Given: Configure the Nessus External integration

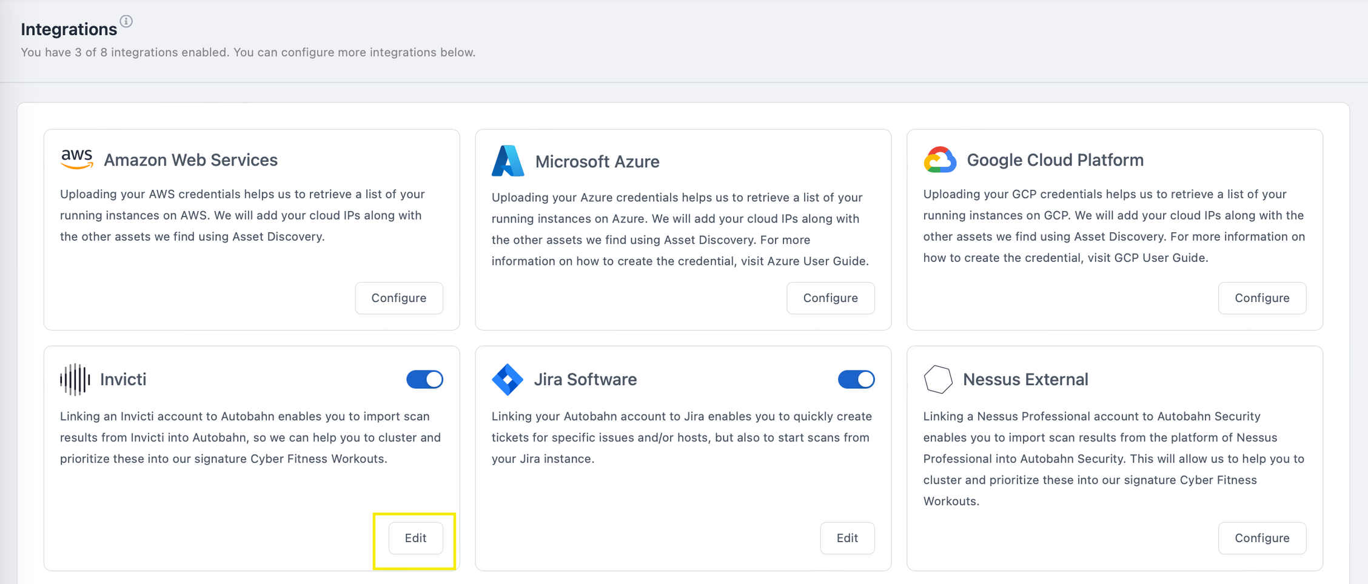Looking at the screenshot, I should point(1262,538).
